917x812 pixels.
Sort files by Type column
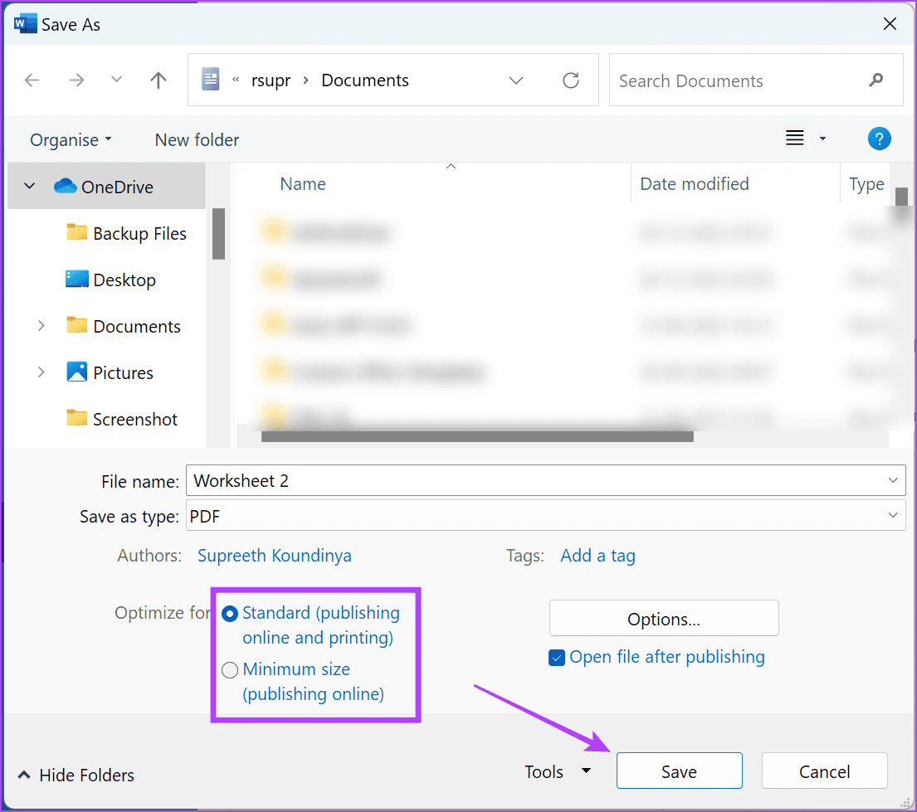click(x=866, y=184)
